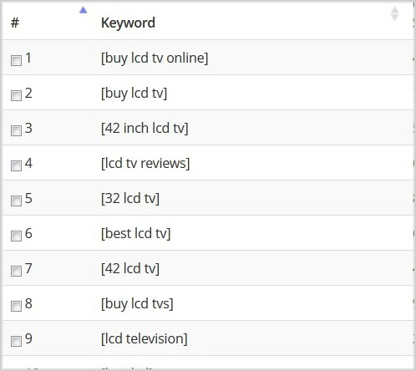Image resolution: width=416 pixels, height=371 pixels.
Task: Check the row 8 checkbox
Action: point(16,306)
